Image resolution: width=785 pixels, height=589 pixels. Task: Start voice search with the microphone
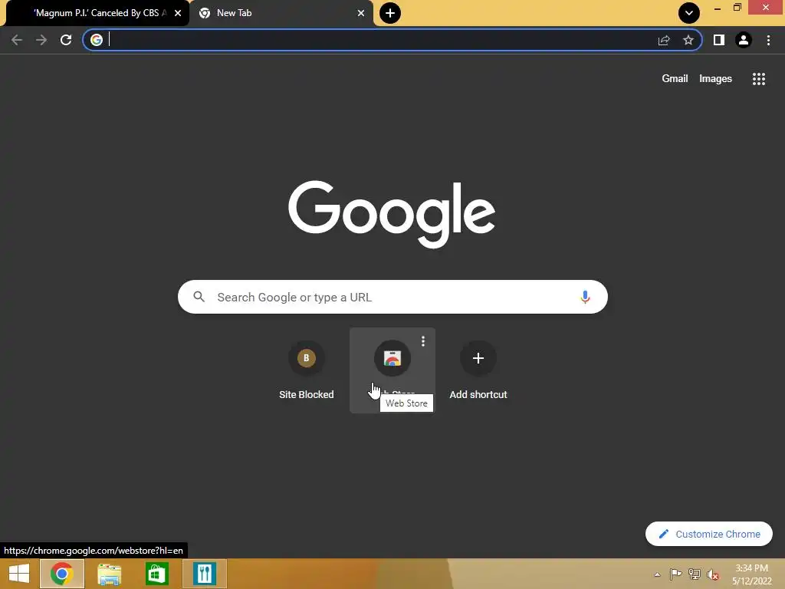click(585, 297)
